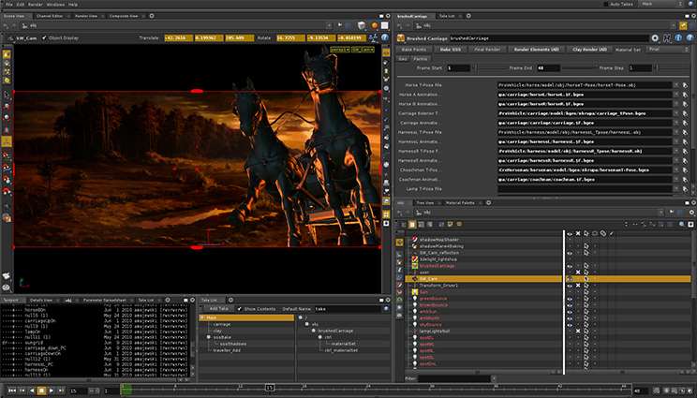This screenshot has height=398, width=697.
Task: Select the Transform_Driver1 node in the tree
Action: pos(438,286)
